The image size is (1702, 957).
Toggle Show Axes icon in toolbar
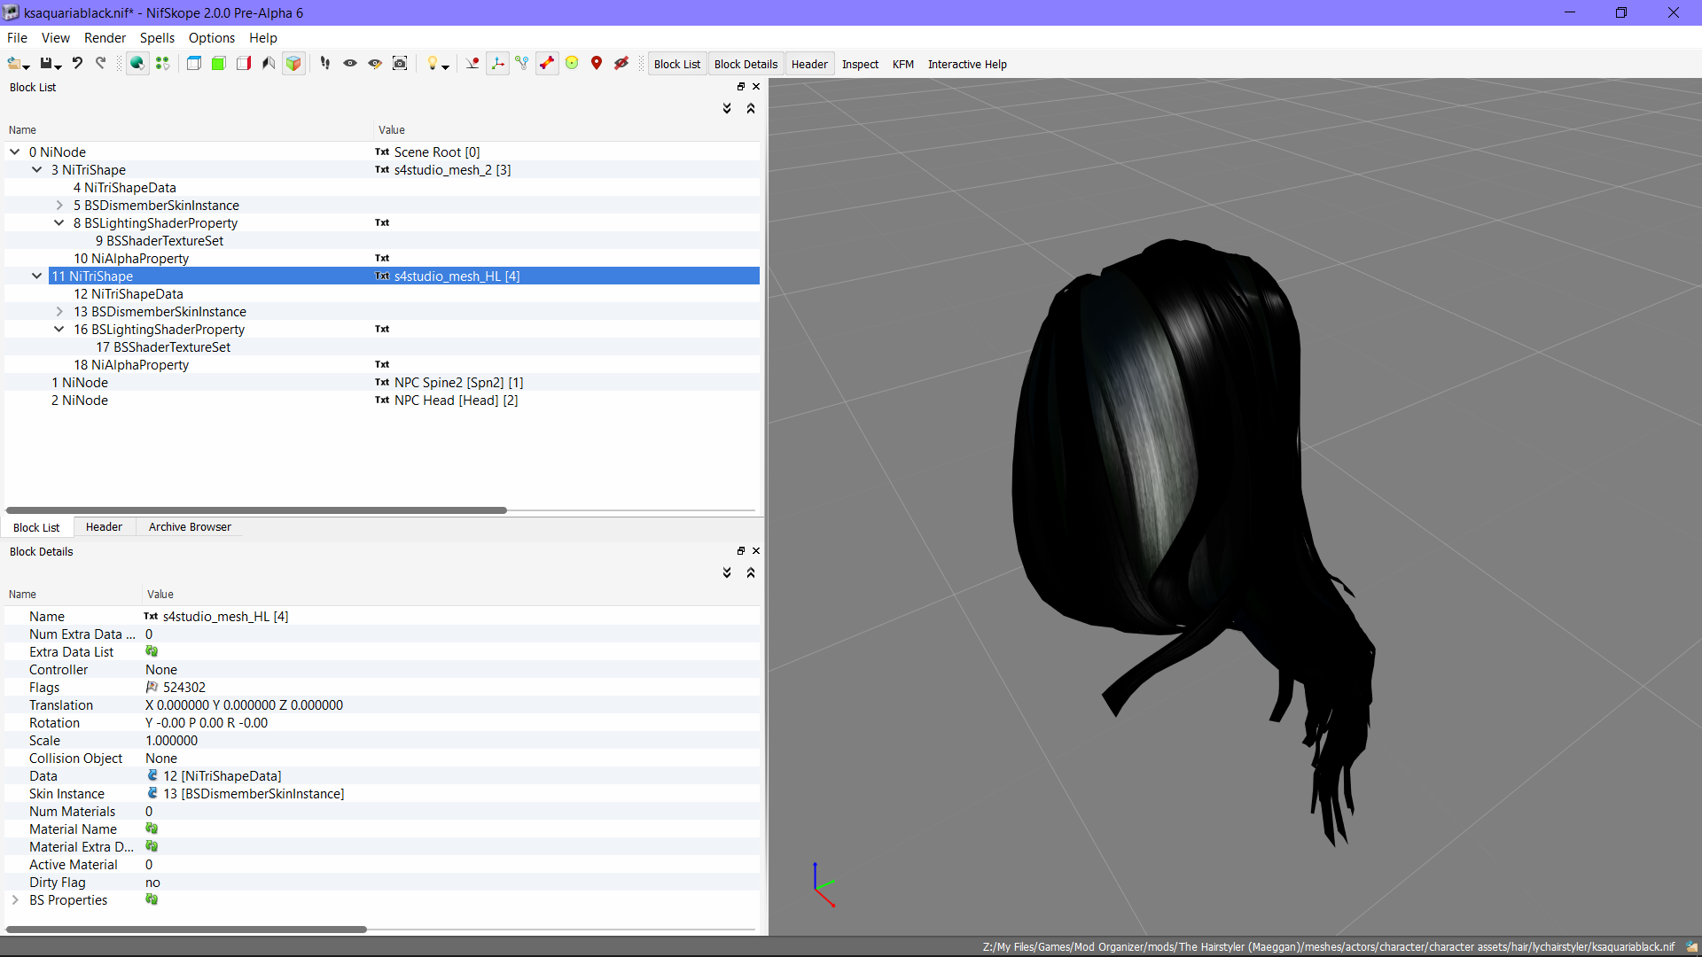coord(497,63)
